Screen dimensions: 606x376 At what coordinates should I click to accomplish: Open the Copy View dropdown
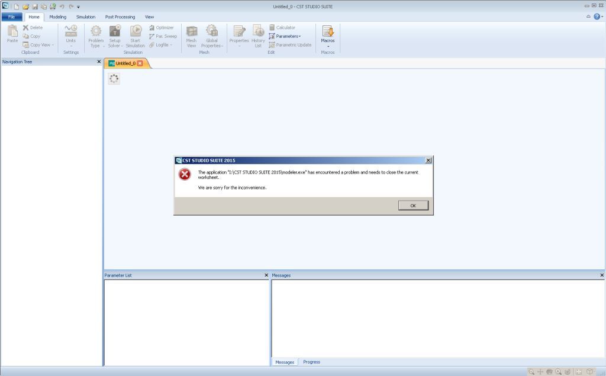pyautogui.click(x=38, y=45)
